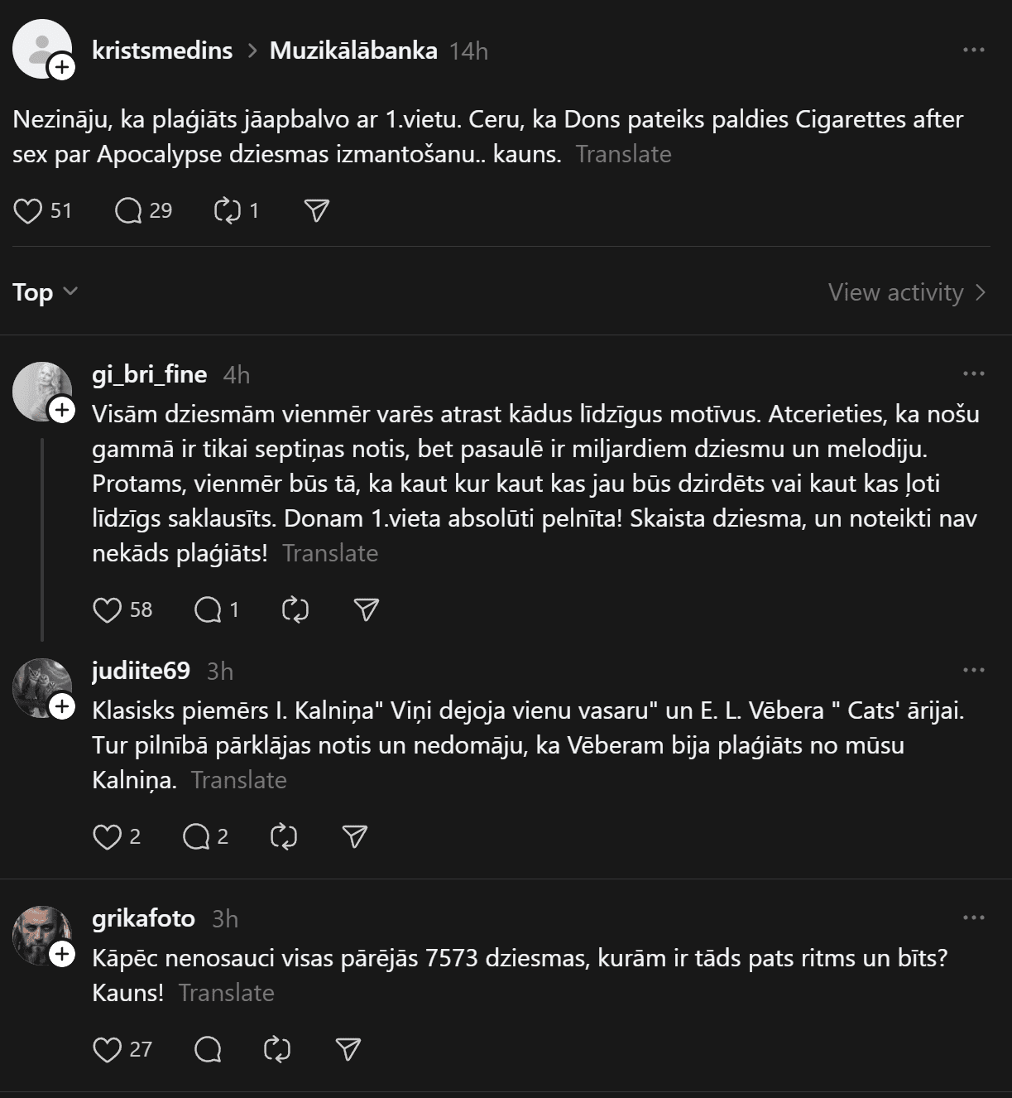The height and width of the screenshot is (1098, 1012).
Task: Share the kristsmedins post via send icon
Action: coord(317,211)
